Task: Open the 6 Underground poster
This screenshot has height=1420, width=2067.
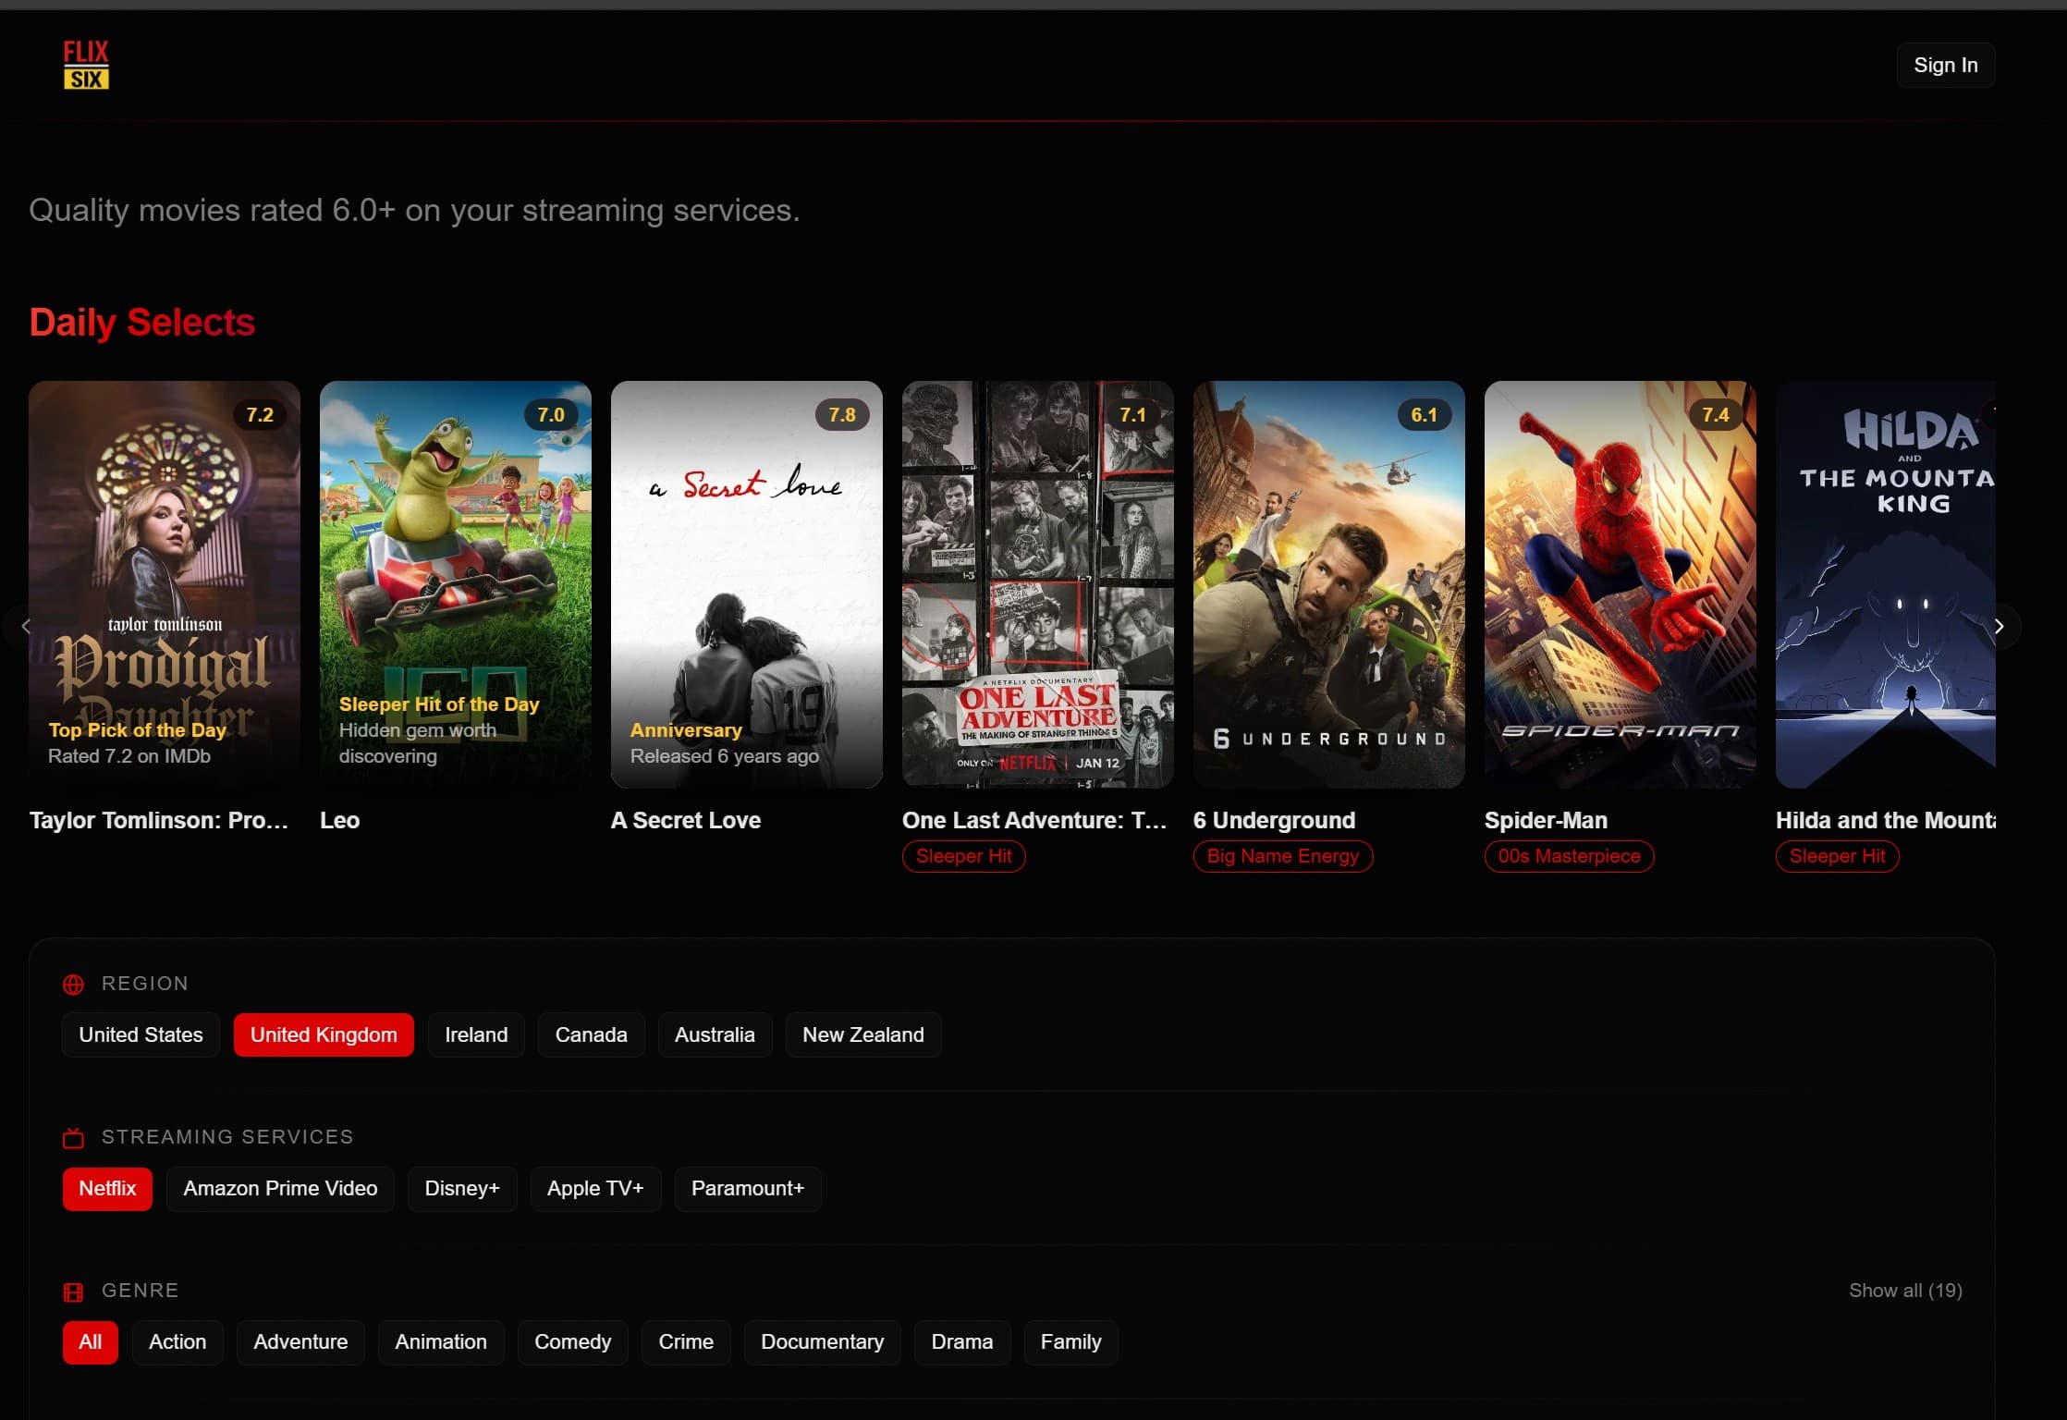Action: (x=1329, y=584)
